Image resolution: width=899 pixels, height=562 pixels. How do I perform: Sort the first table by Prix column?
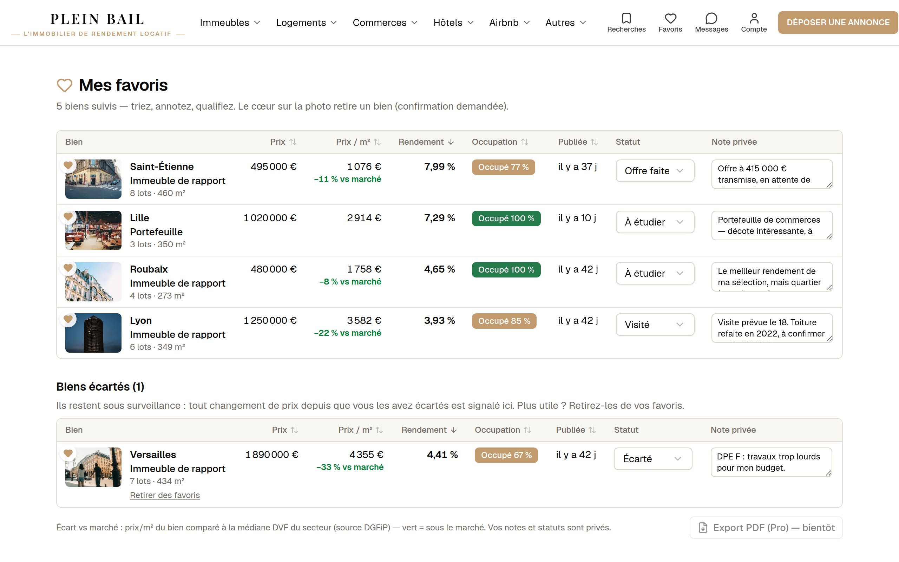click(283, 142)
